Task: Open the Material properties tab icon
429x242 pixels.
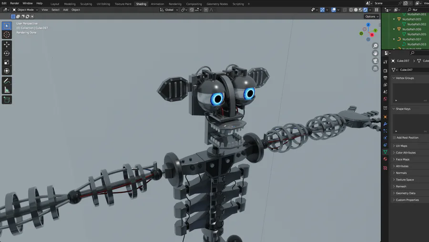Action: 385,159
